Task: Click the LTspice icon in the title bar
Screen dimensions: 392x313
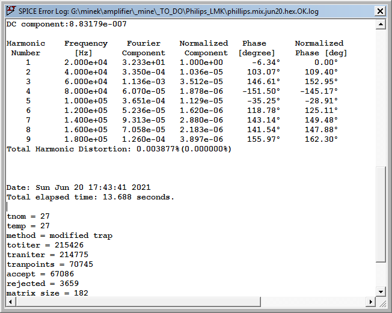Action: tap(11, 11)
